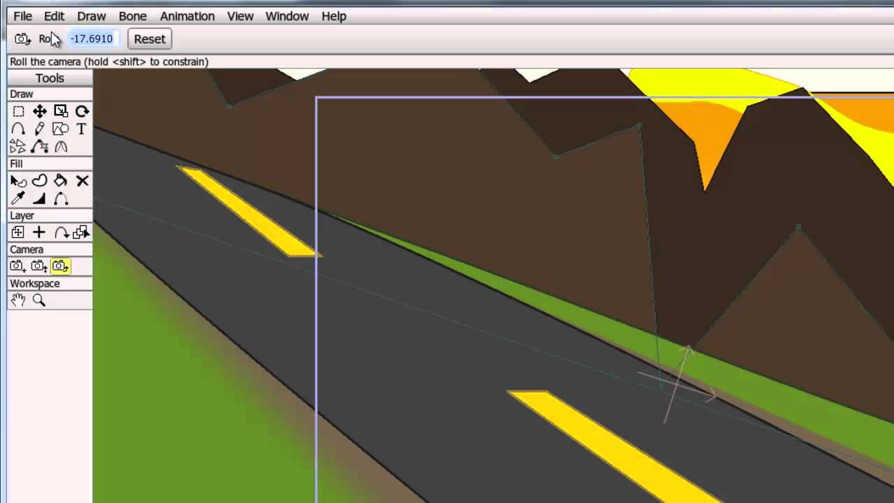Select the Set Origin layer tool
The height and width of the screenshot is (503, 894).
pyautogui.click(x=18, y=233)
